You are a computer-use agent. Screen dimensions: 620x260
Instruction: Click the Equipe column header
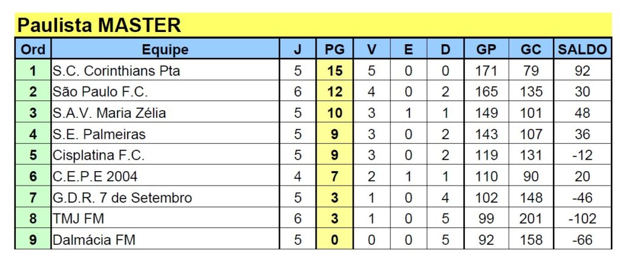point(165,50)
